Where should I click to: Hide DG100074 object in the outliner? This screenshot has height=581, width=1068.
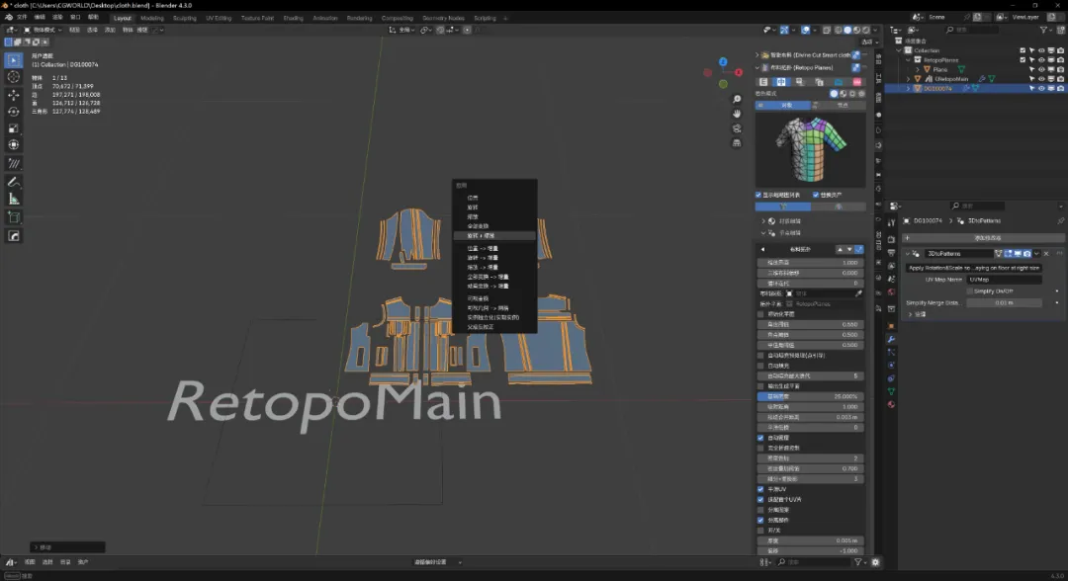[x=1040, y=88]
